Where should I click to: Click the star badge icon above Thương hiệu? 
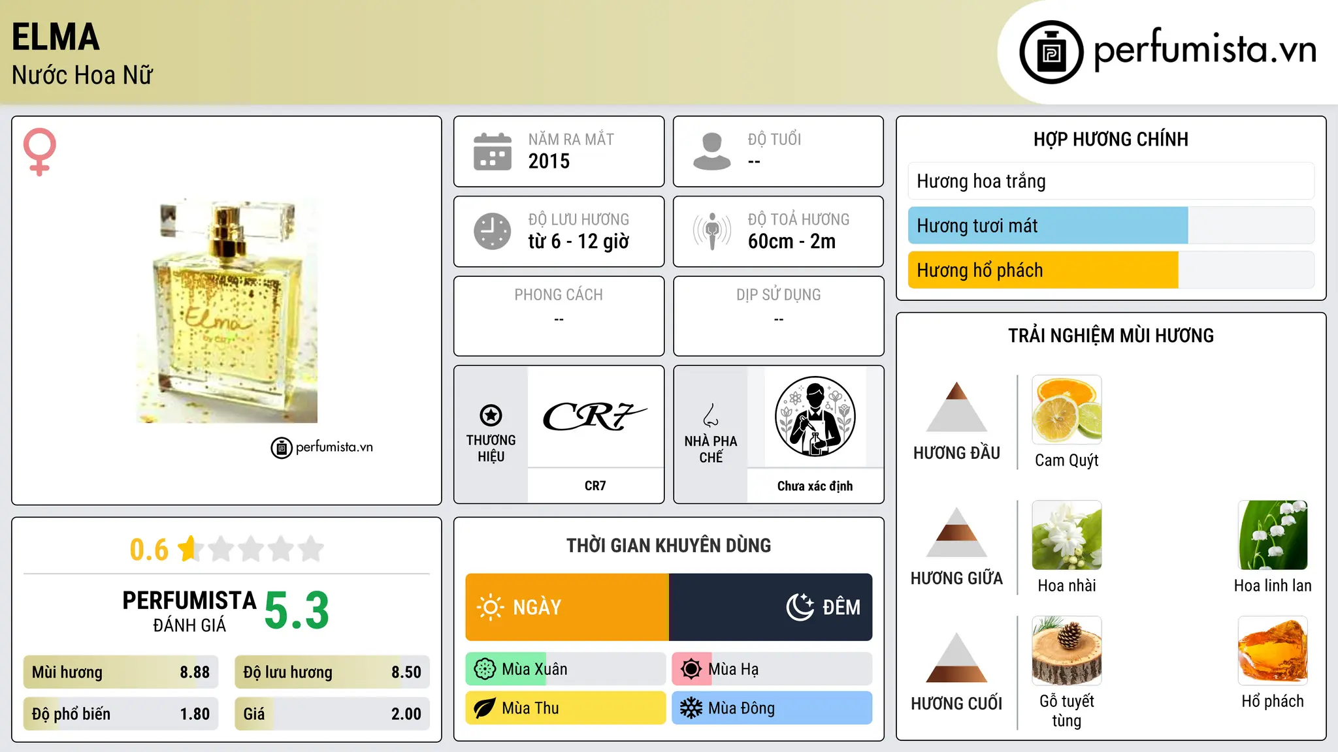(x=491, y=415)
